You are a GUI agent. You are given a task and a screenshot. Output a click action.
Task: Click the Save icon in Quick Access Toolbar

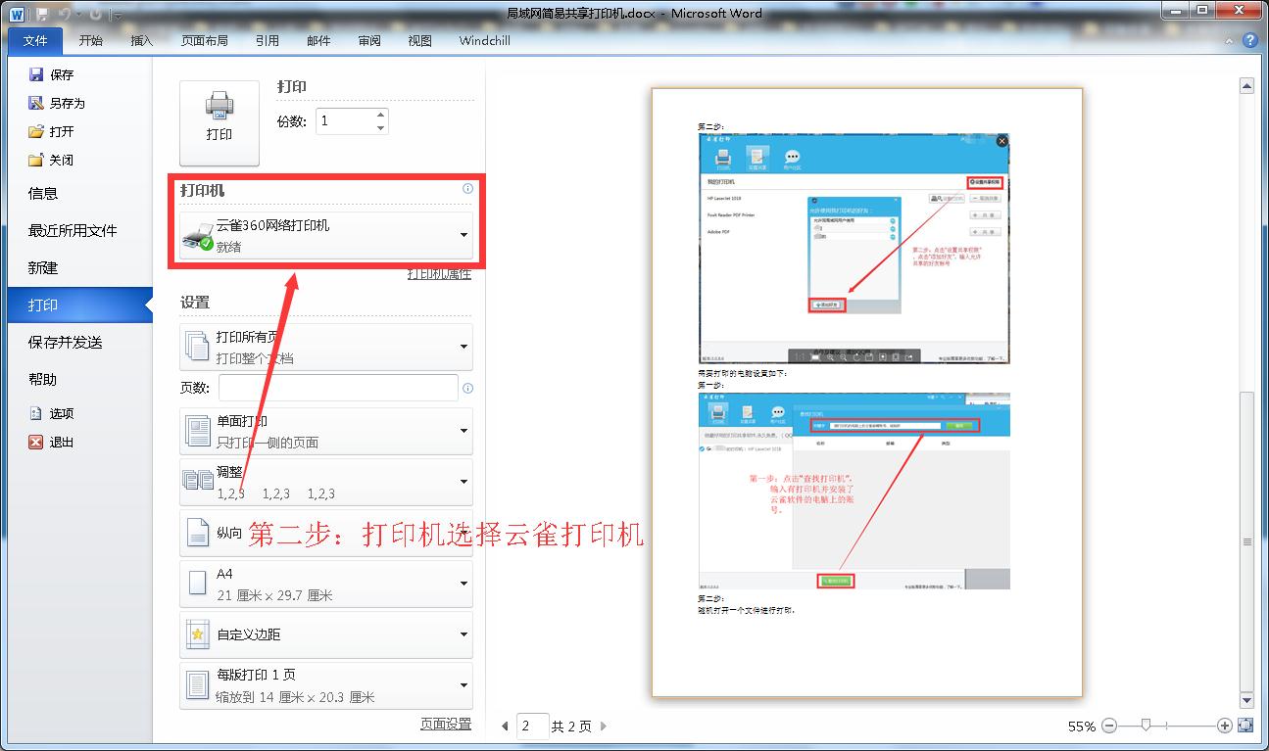click(x=42, y=15)
